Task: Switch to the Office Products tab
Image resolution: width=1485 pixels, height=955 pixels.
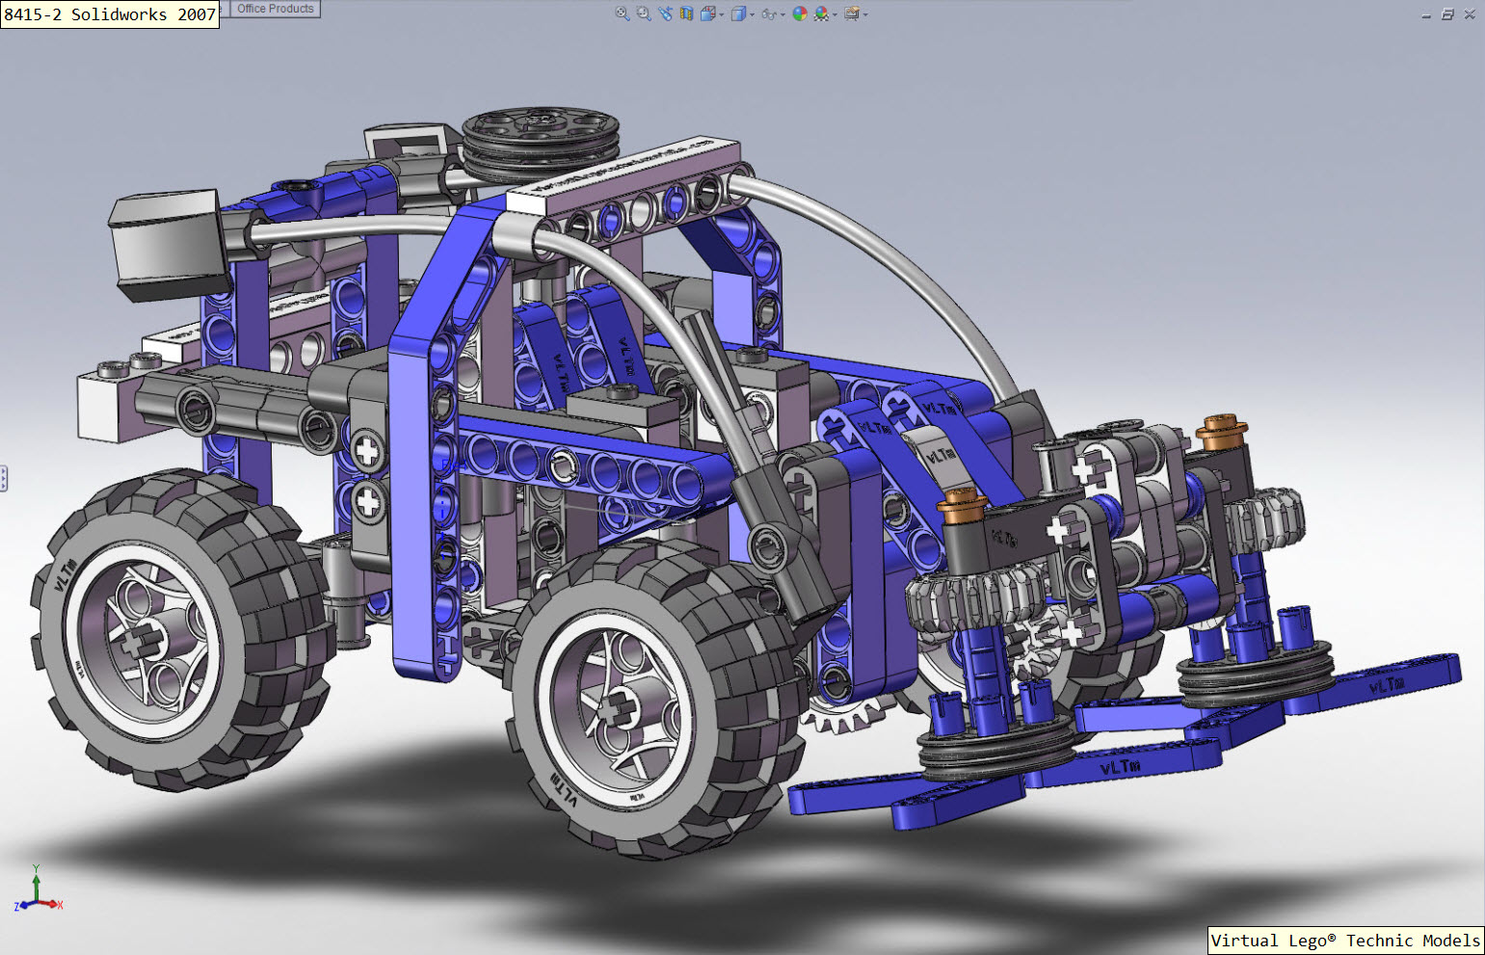Action: 276,9
